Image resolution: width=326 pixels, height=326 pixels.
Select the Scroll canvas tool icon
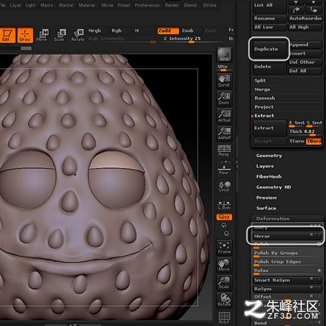click(x=224, y=80)
